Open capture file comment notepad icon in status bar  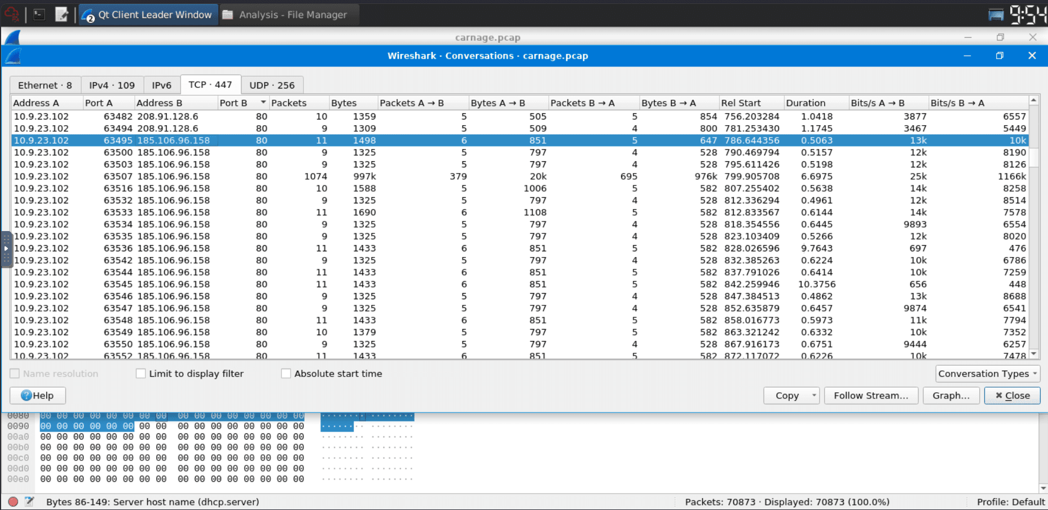(29, 502)
